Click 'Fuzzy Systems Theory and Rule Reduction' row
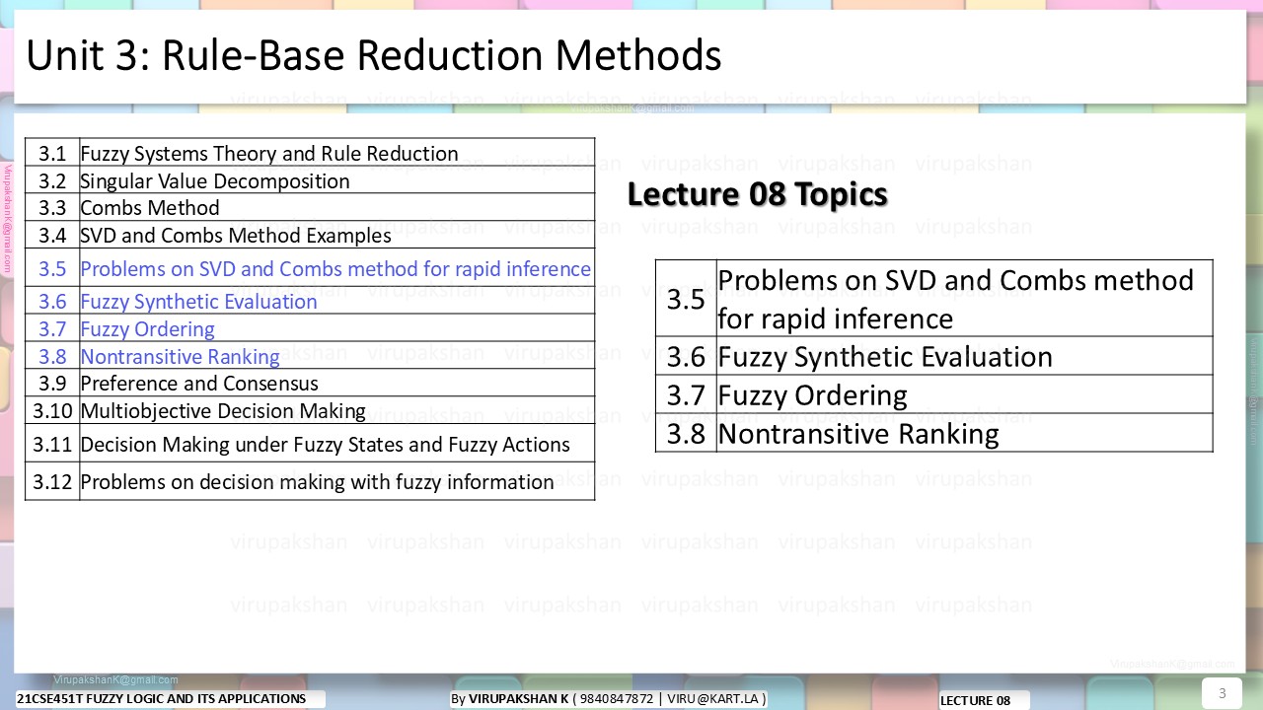This screenshot has height=710, width=1263. (269, 154)
